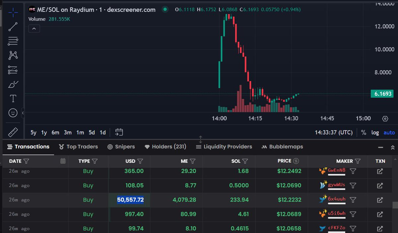Open the Holders (231) tab
Viewport: 398px width, 233px height.
point(166,147)
